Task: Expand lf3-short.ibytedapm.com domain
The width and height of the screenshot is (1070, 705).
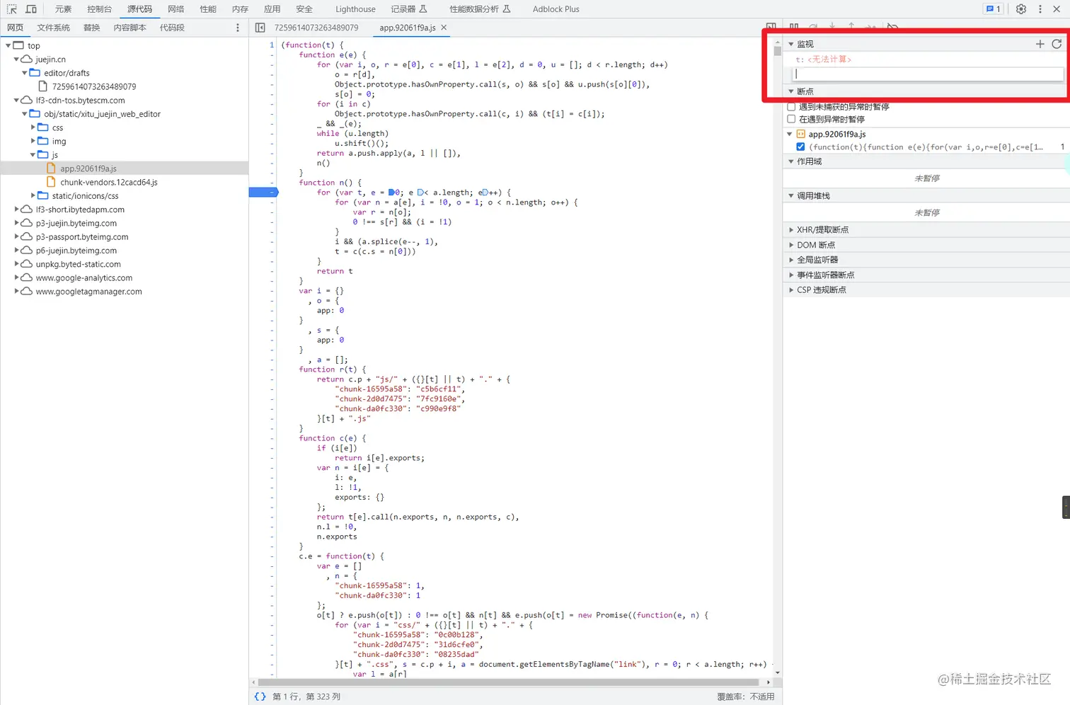Action: (16, 210)
